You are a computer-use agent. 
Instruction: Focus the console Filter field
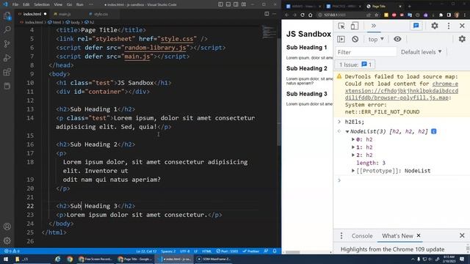pyautogui.click(x=366, y=52)
